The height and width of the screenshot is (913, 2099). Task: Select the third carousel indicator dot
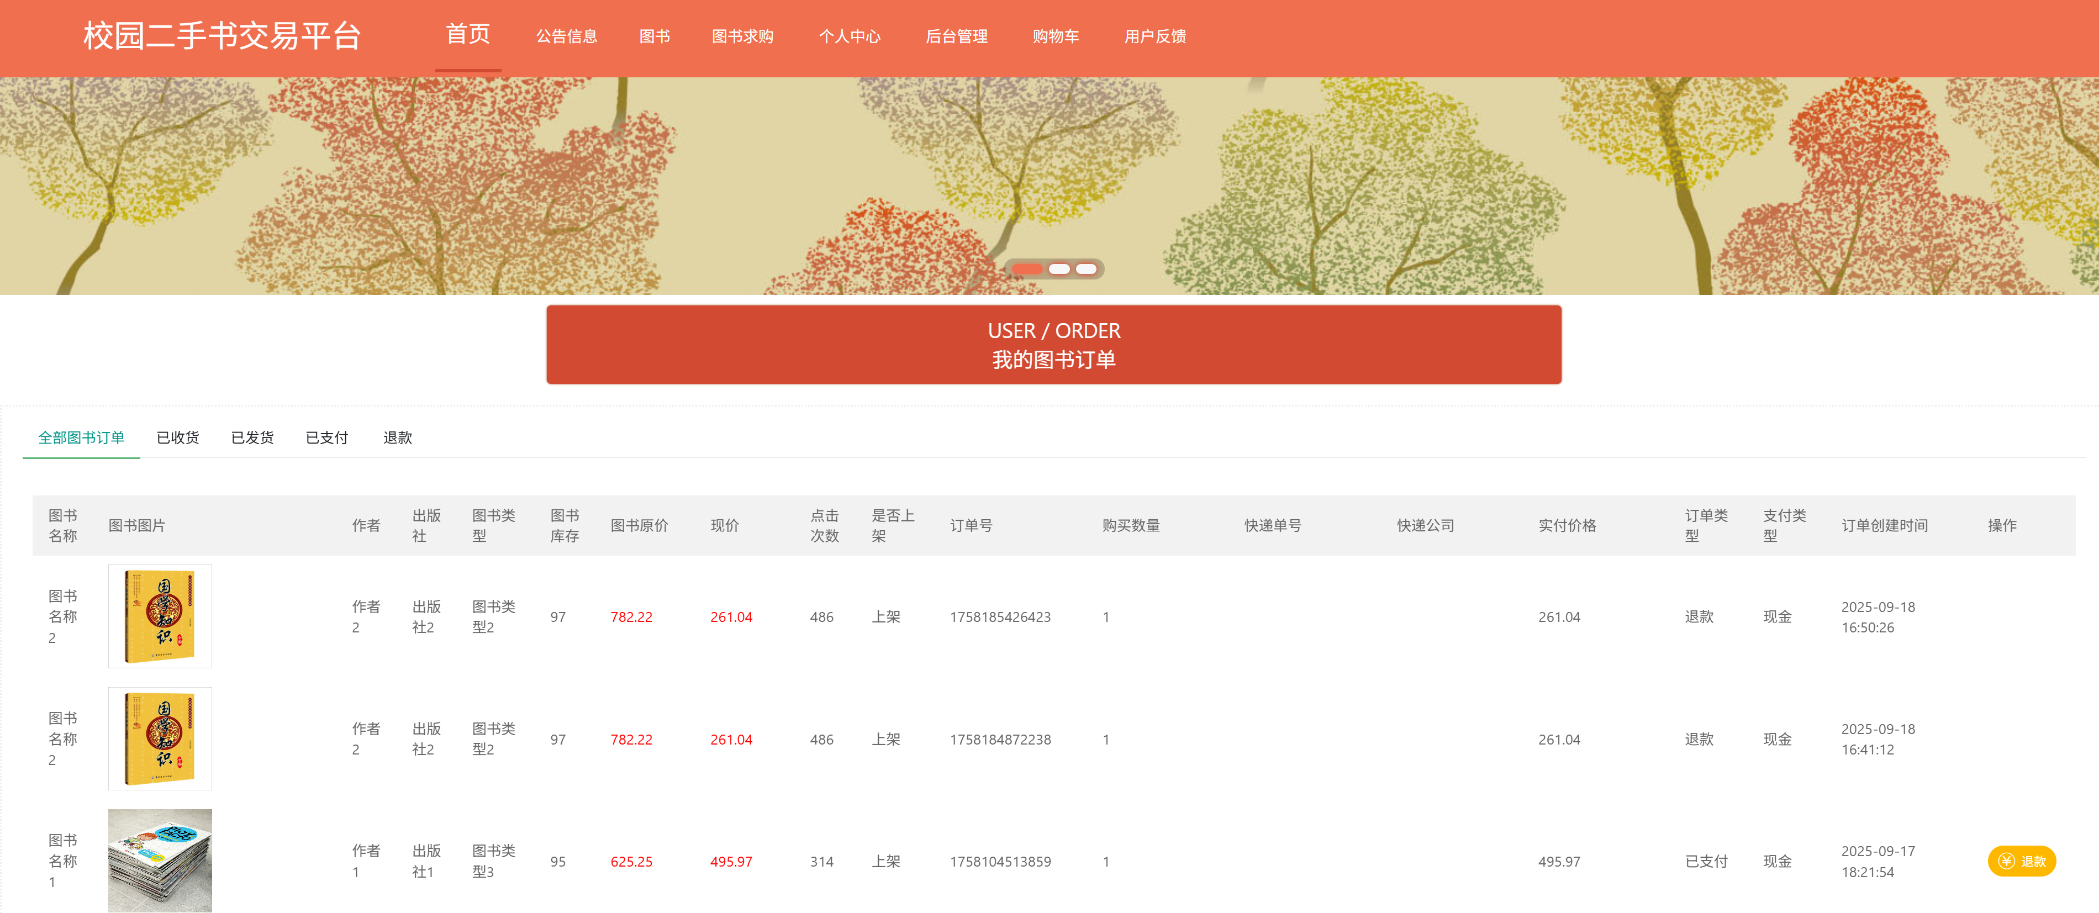tap(1086, 269)
